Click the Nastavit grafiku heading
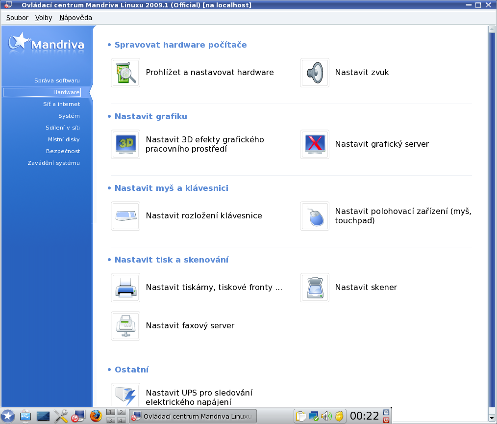This screenshot has width=497, height=424. coord(151,116)
